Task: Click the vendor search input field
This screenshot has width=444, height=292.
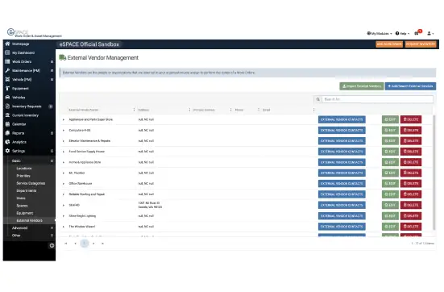Action: coord(377,99)
